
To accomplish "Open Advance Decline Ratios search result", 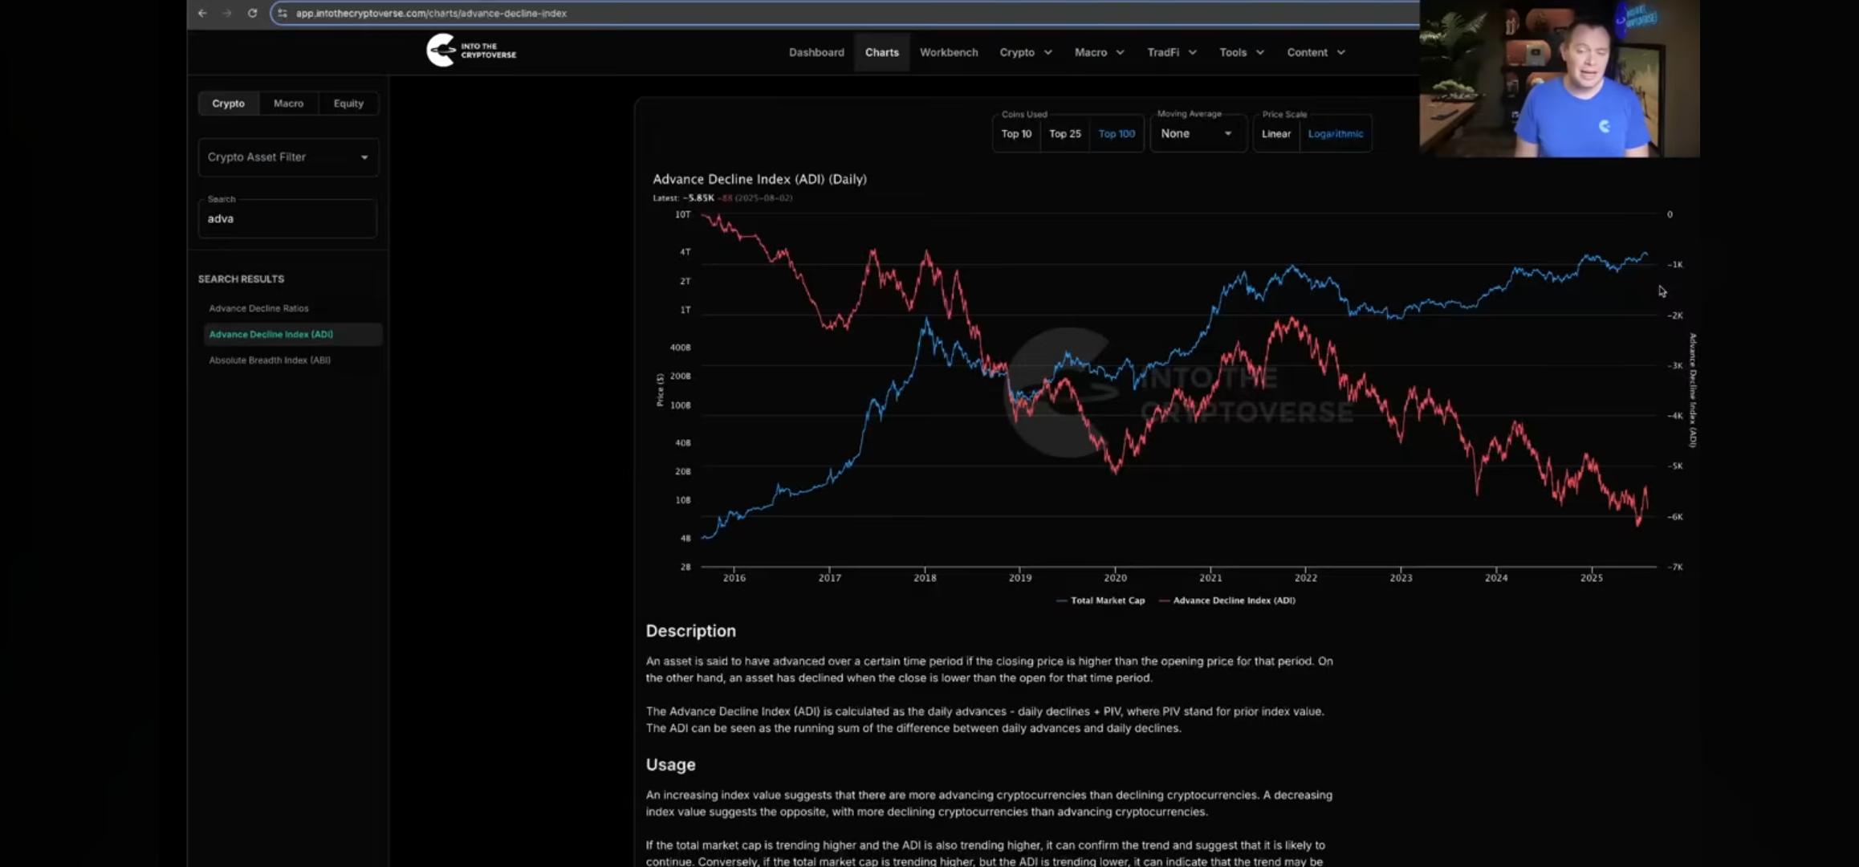I will (x=258, y=308).
